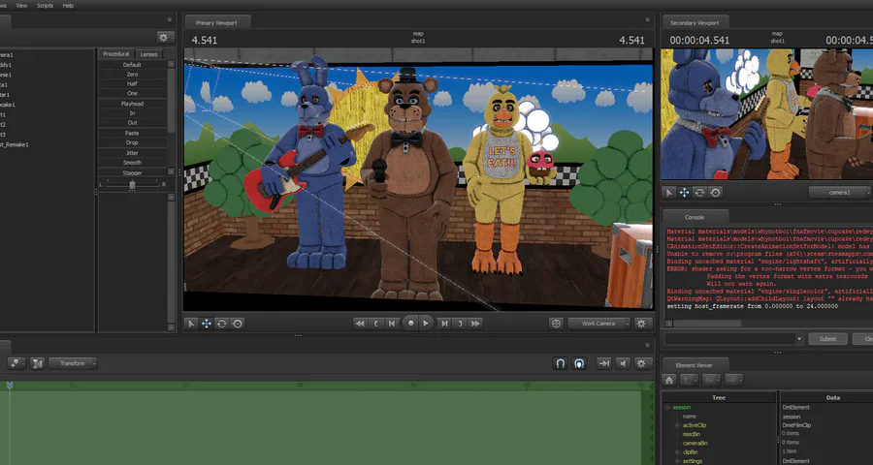Toggle timeline audio mute speaker
Viewport: 873px width, 465px height.
click(623, 363)
